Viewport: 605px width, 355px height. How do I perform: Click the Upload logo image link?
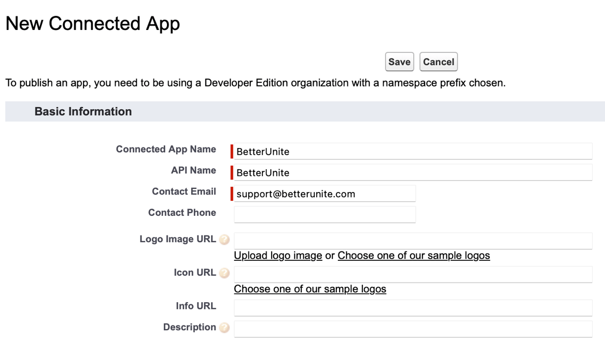coord(278,255)
